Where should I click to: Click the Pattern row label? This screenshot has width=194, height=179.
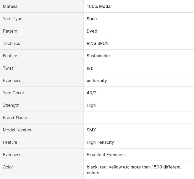pyautogui.click(x=10, y=31)
